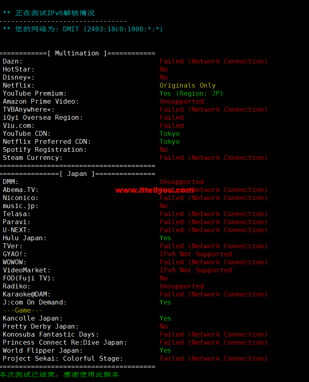Click the Netflix Preferred CDN 'Tokyo' value
The height and width of the screenshot is (382, 309).
point(169,141)
